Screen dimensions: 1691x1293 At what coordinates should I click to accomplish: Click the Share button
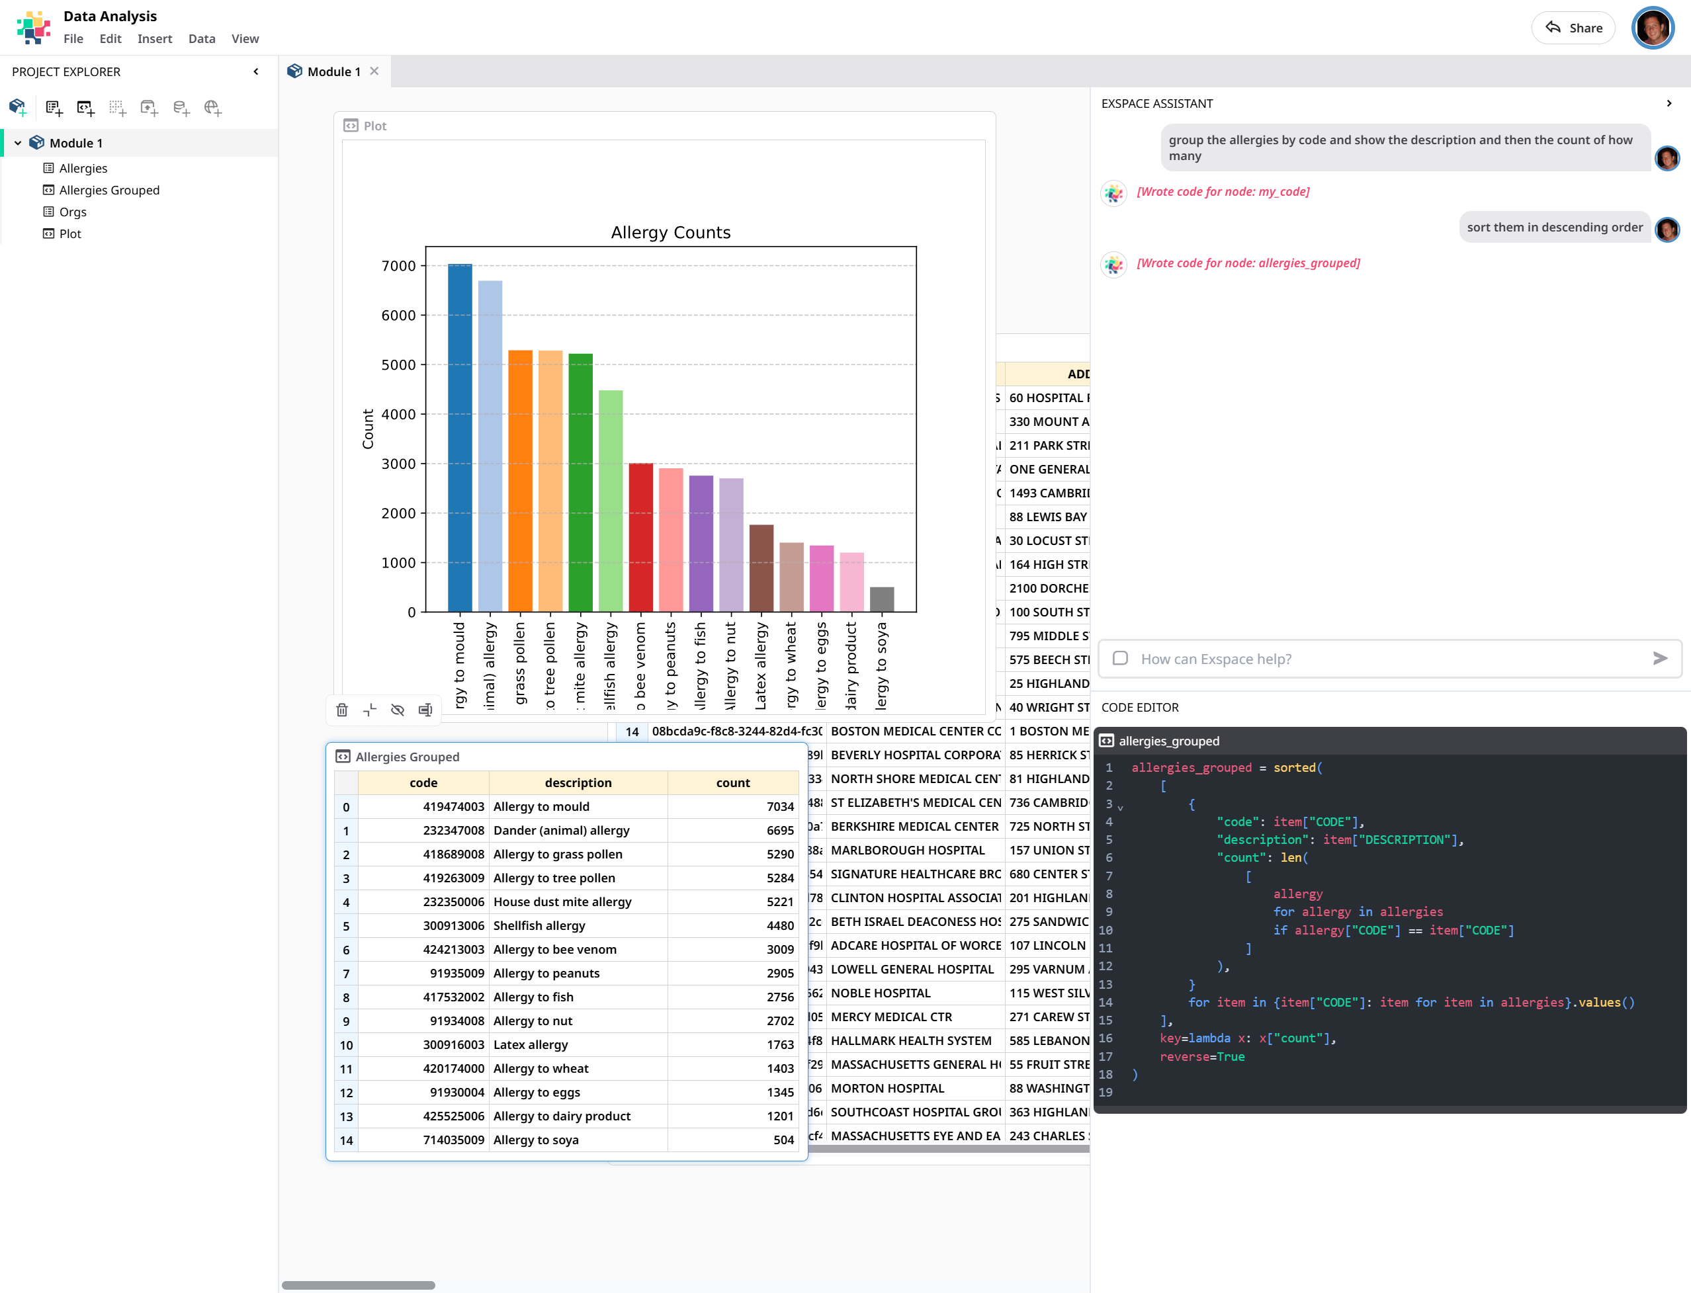tap(1573, 28)
